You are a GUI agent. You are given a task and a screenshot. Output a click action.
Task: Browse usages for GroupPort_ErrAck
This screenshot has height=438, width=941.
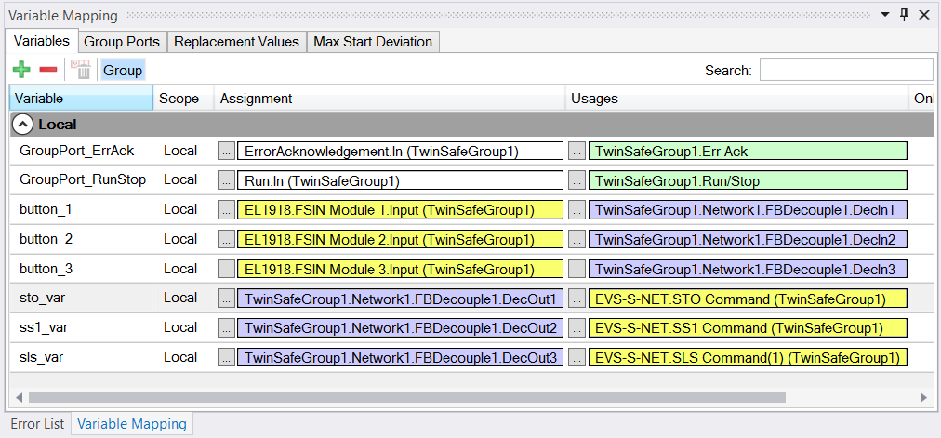pyautogui.click(x=577, y=152)
